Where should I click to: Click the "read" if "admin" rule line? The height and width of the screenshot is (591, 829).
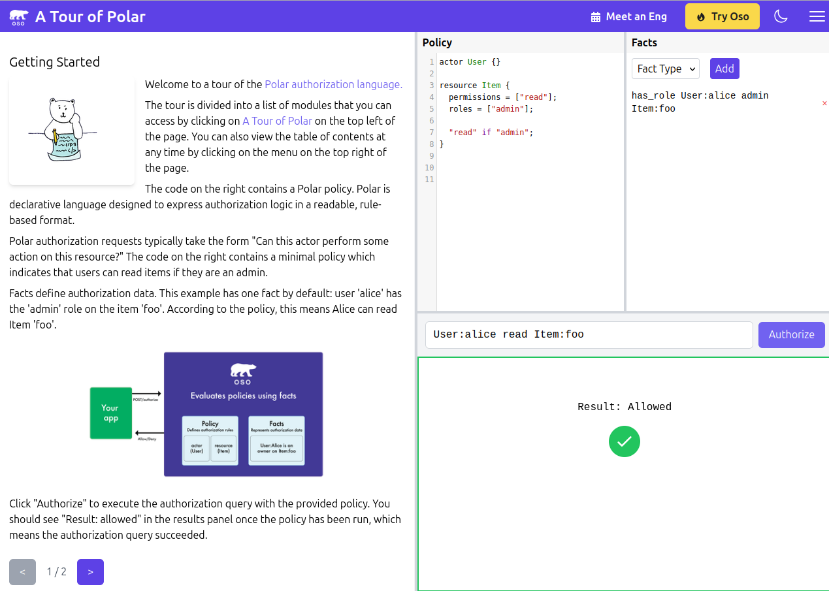tap(491, 133)
